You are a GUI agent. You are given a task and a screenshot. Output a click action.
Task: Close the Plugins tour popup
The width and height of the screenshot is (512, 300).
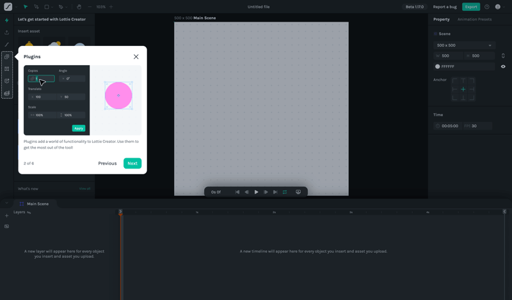[x=136, y=57]
